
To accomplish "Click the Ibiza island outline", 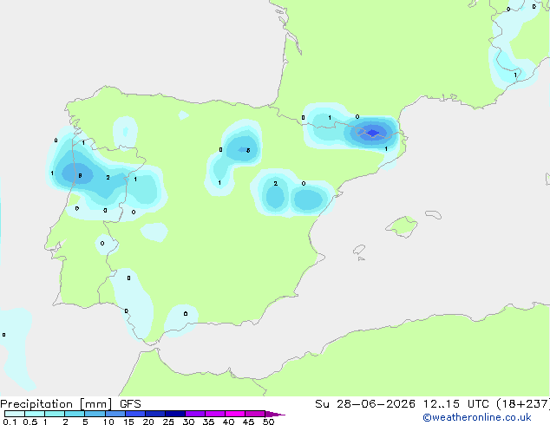I will (x=359, y=250).
